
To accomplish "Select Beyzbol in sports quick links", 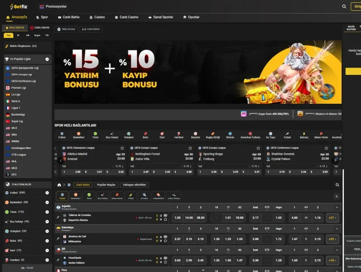I will (195, 135).
